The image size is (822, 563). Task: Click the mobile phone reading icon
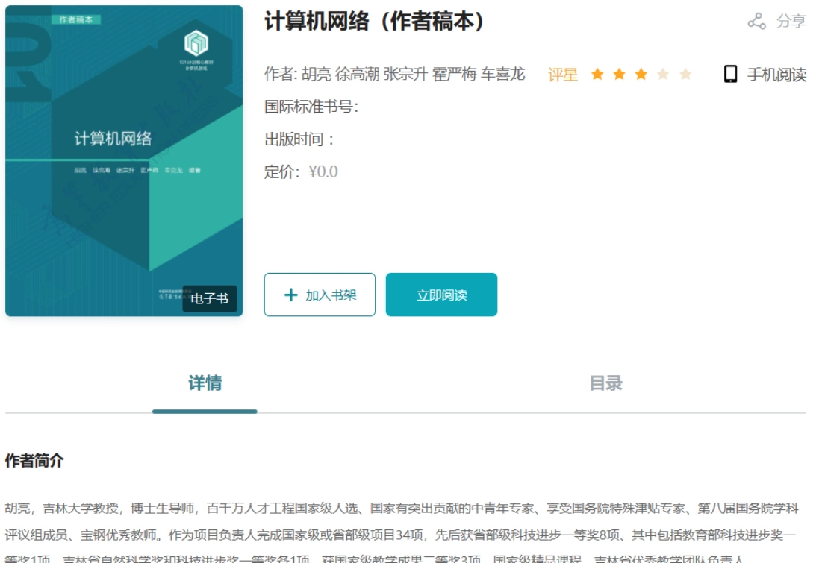730,74
